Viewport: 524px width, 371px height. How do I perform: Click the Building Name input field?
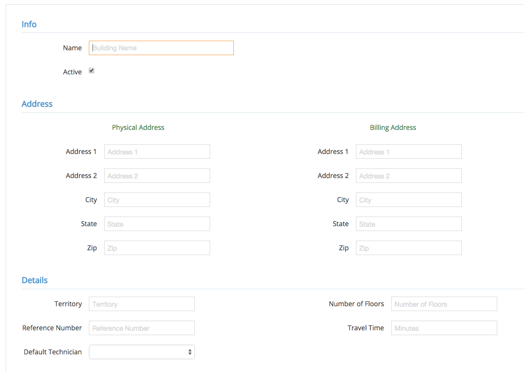click(161, 48)
